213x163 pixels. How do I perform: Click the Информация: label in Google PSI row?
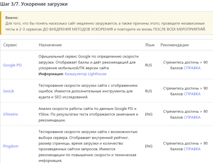point(51,74)
